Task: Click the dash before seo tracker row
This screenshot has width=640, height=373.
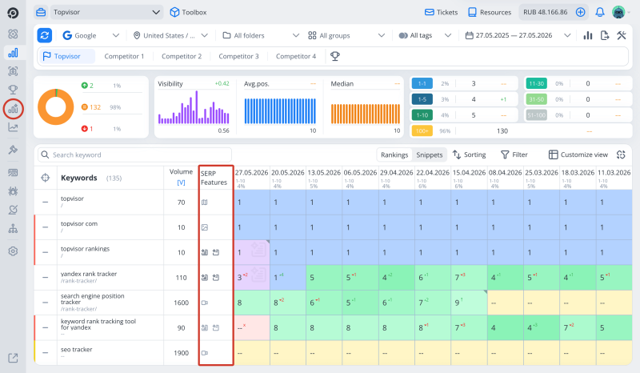Action: click(46, 353)
